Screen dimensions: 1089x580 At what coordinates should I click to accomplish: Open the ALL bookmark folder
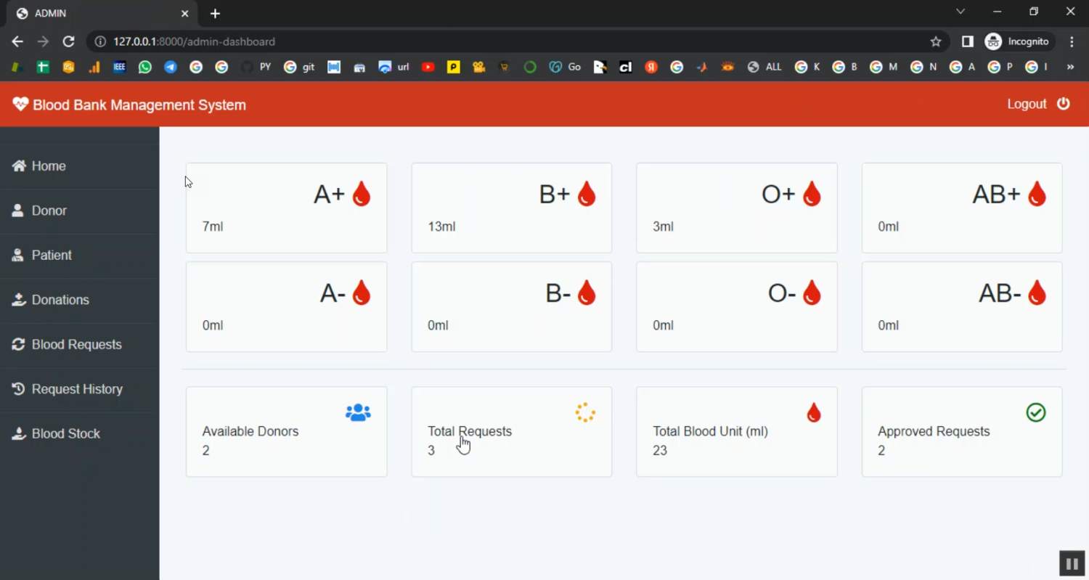point(764,67)
